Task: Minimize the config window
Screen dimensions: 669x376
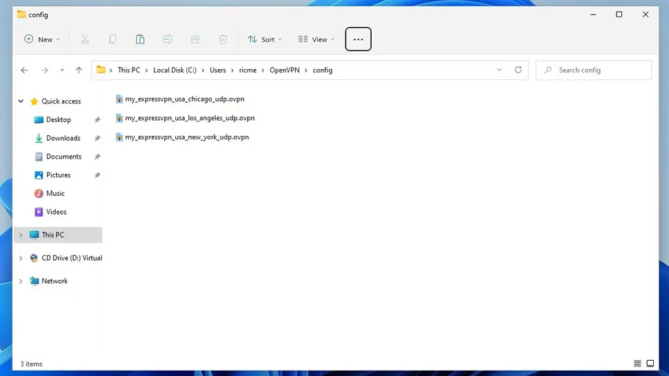Action: point(593,14)
